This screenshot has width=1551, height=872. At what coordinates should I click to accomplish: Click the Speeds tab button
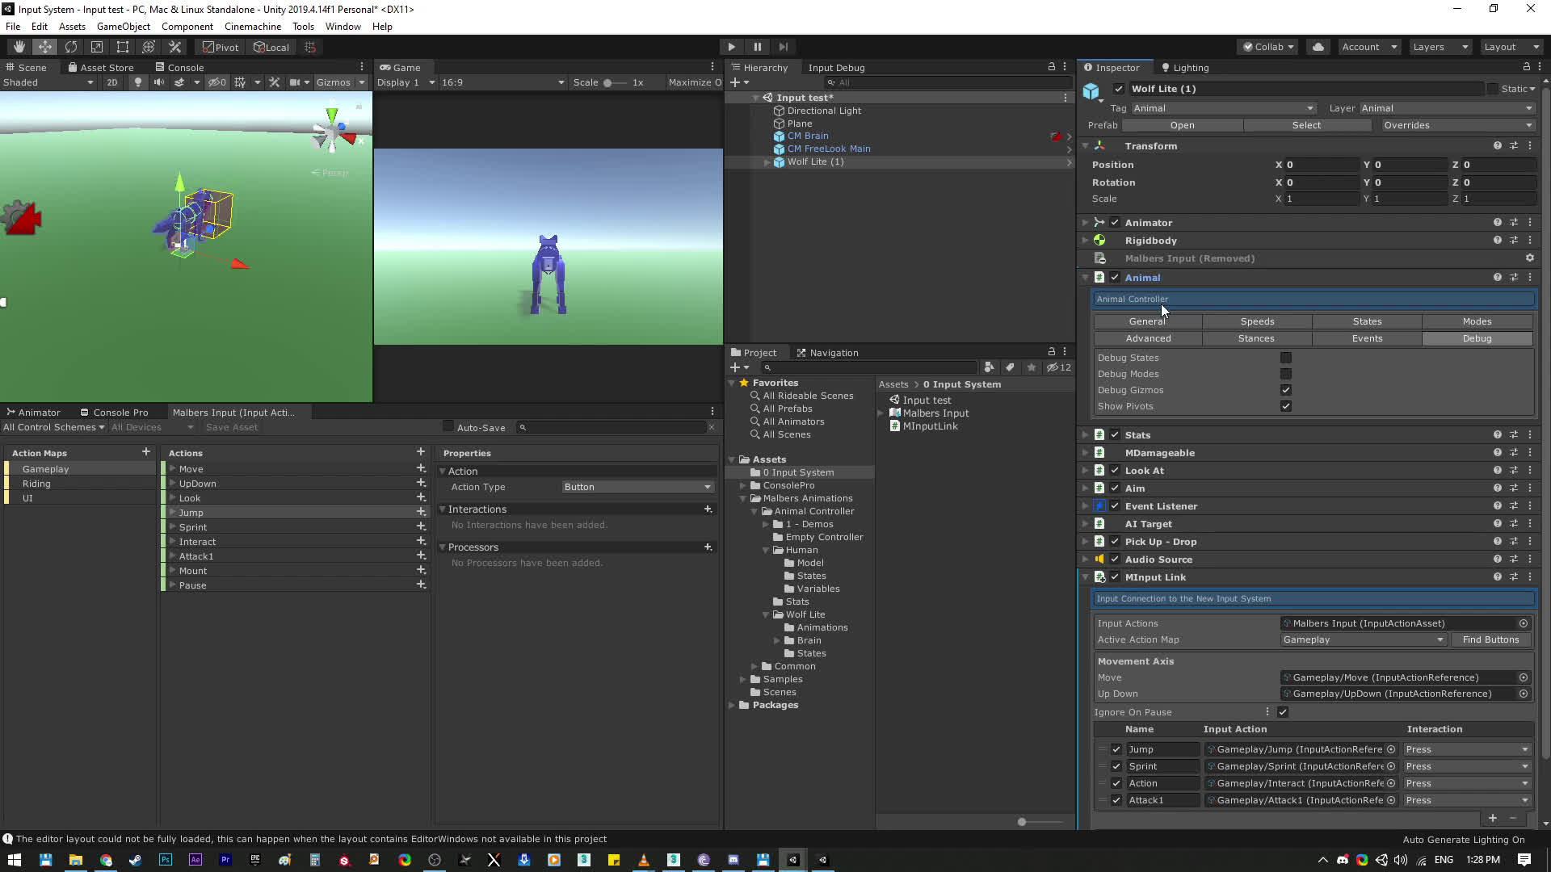click(1257, 321)
